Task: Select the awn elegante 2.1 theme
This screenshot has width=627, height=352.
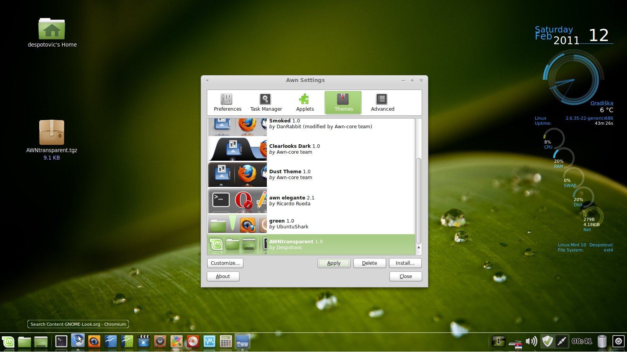Action: (x=311, y=201)
